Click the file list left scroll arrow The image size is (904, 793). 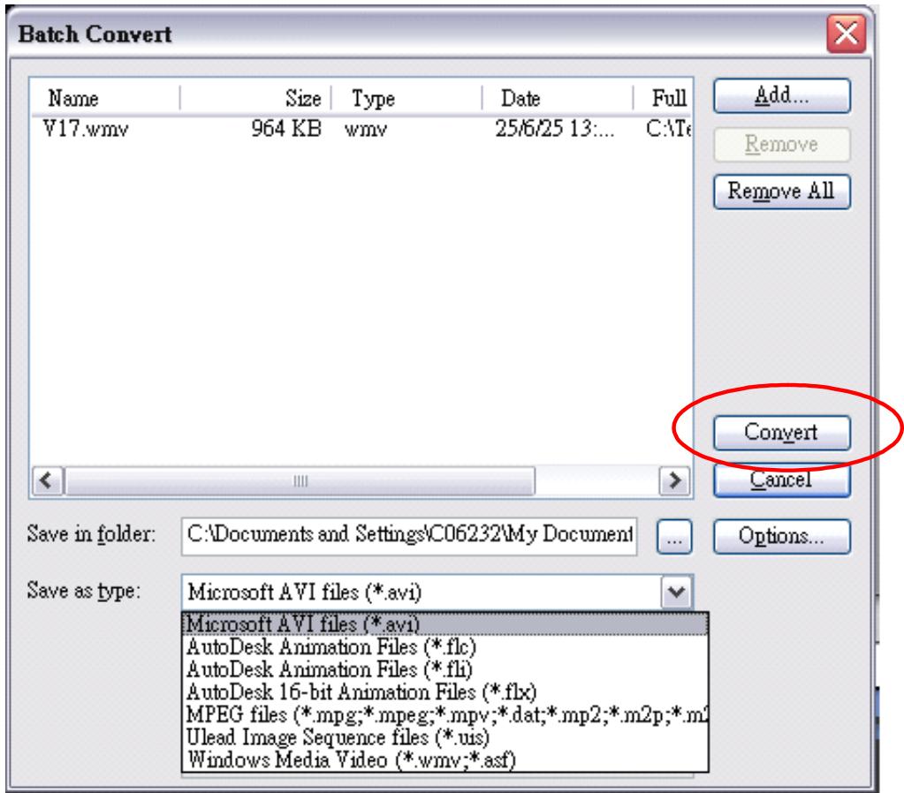pos(47,480)
